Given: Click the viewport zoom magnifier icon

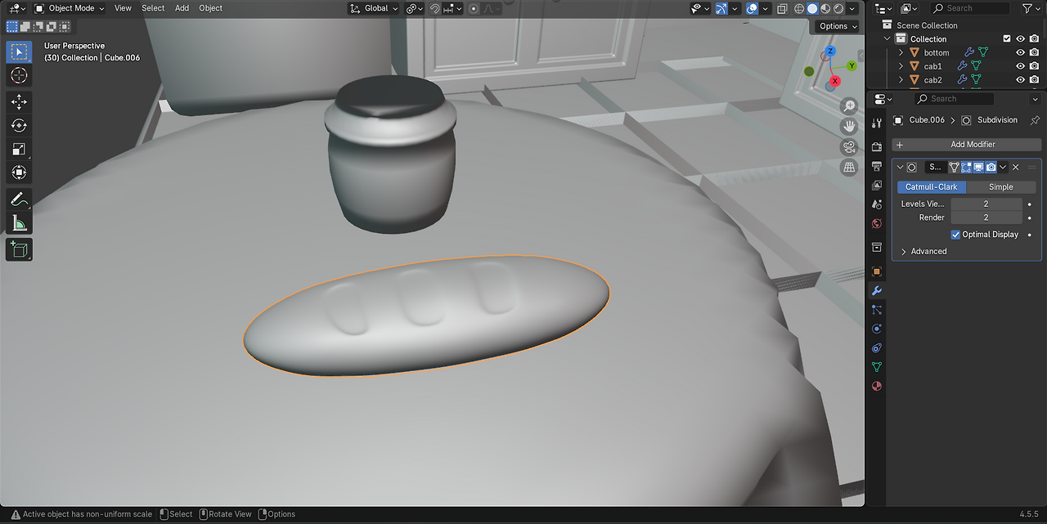Looking at the screenshot, I should pos(849,106).
